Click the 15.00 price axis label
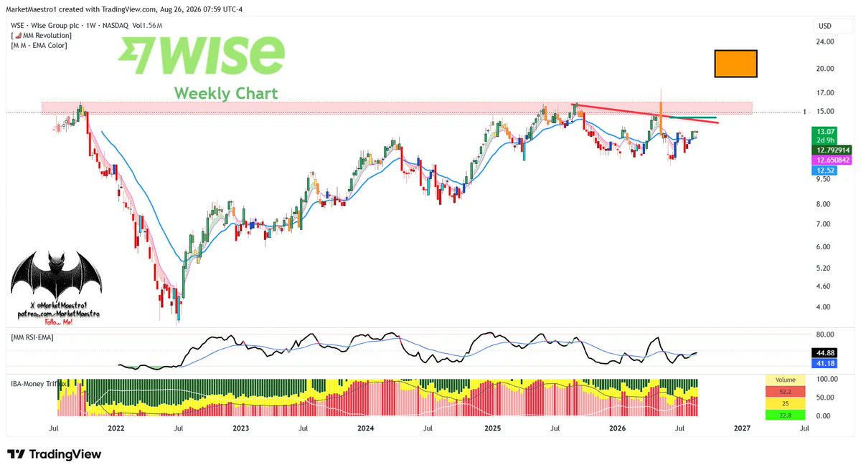 coord(825,112)
